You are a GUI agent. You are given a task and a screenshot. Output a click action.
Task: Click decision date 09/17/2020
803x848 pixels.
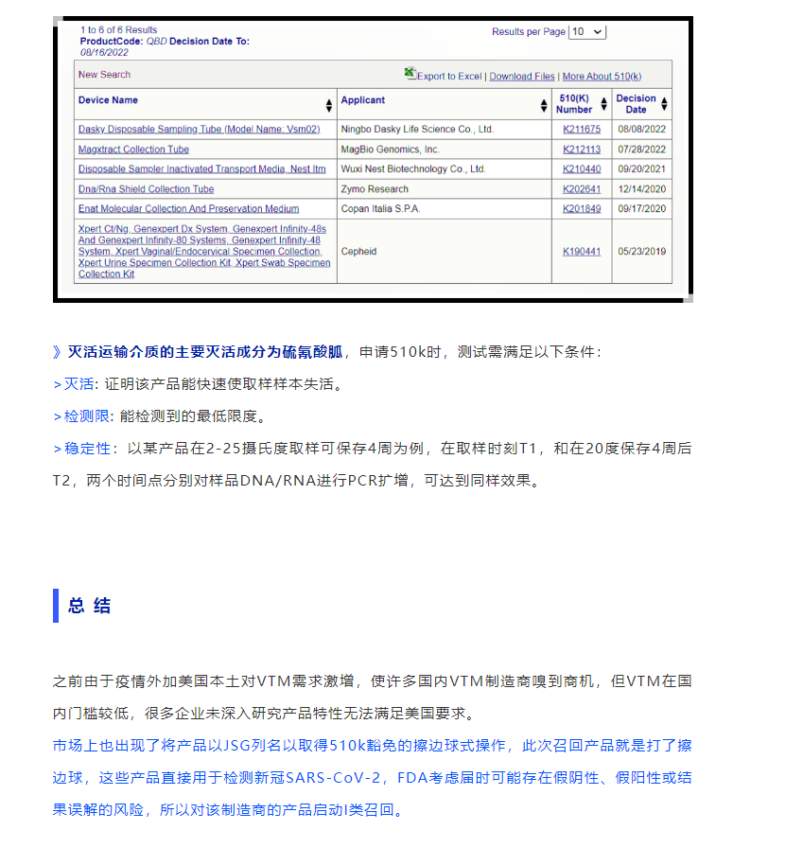642,209
